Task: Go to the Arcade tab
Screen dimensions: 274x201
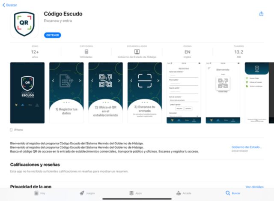Action: [184, 193]
